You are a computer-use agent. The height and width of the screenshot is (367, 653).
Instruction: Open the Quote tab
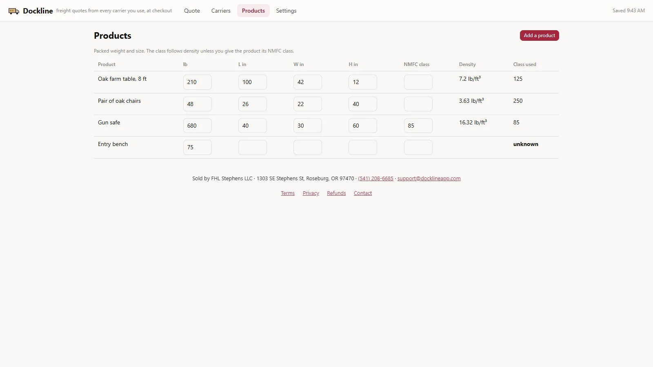coord(192,11)
